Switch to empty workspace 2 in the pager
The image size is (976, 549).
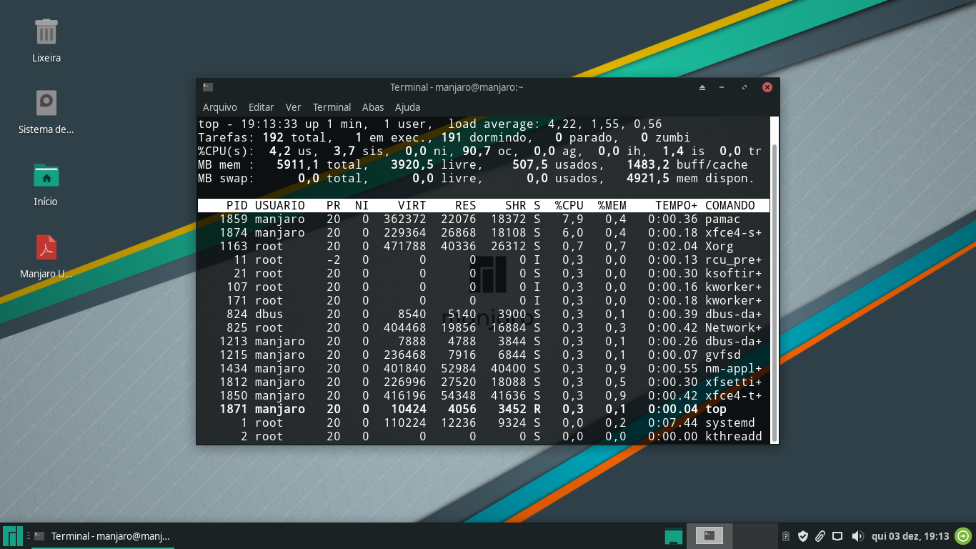click(755, 535)
